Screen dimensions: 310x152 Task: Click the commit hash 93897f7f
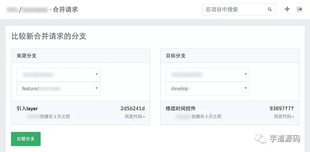282,108
